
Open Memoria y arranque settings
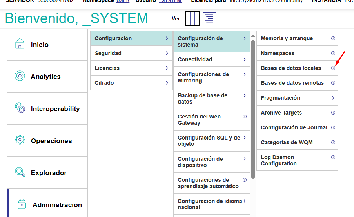coord(287,38)
